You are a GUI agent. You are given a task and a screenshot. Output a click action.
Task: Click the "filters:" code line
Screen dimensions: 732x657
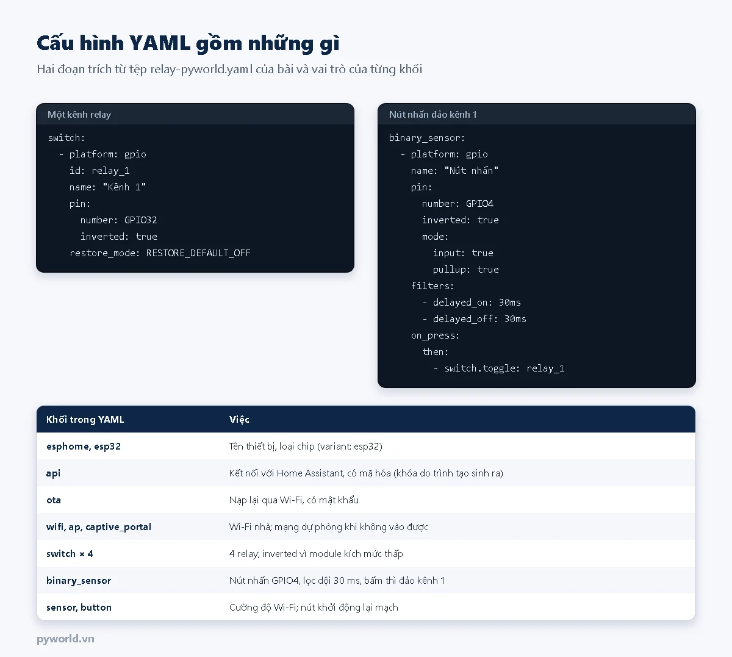click(432, 286)
